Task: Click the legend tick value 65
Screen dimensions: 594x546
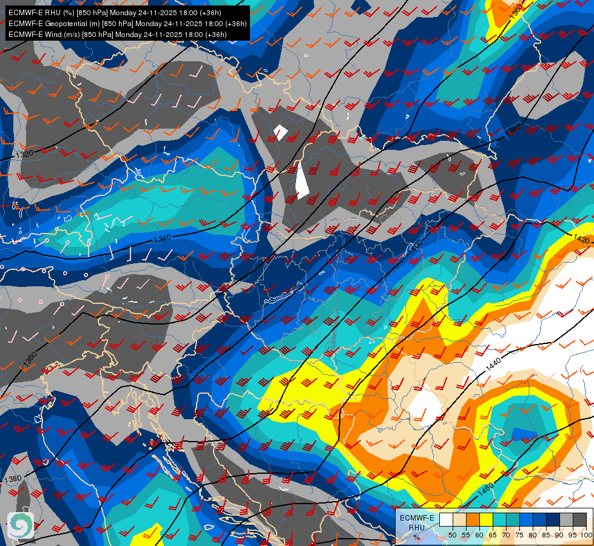Action: click(x=493, y=536)
